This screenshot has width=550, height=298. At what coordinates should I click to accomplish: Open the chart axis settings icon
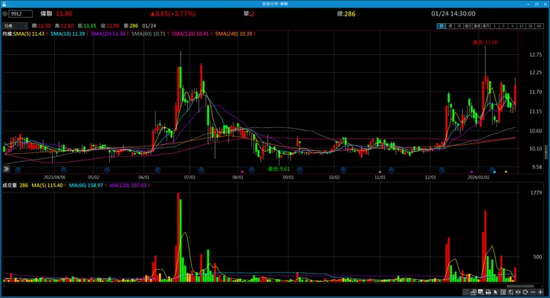coord(511,292)
